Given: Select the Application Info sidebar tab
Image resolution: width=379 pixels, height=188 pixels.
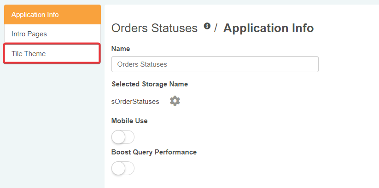Looking at the screenshot, I should click(52, 14).
